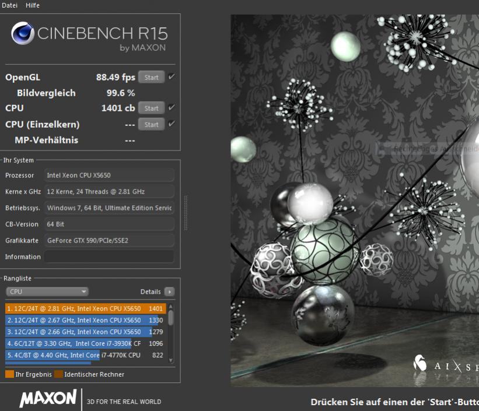Click the CPU score 1401 cb

(x=118, y=108)
